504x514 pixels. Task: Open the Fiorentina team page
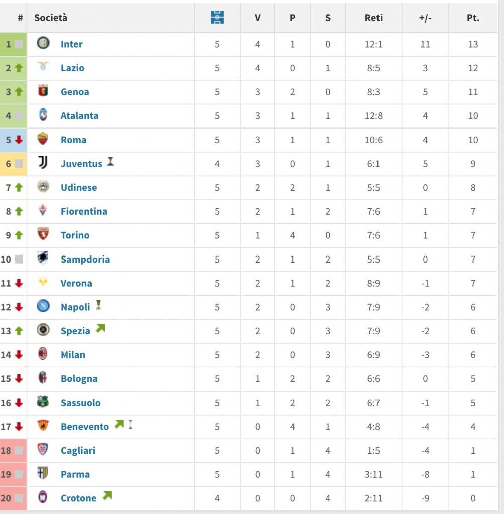pyautogui.click(x=84, y=212)
